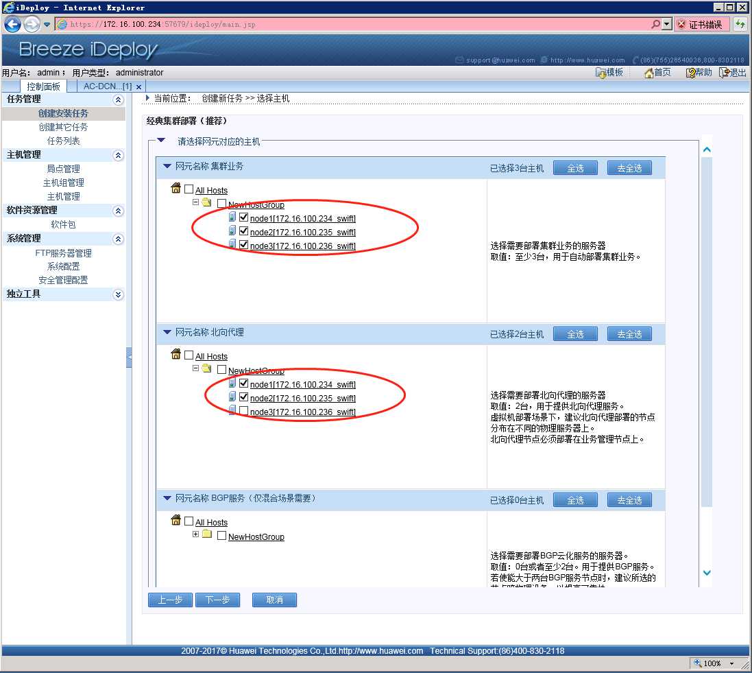Collapse the 系统管理 sidebar section
This screenshot has width=752, height=673.
pyautogui.click(x=118, y=239)
